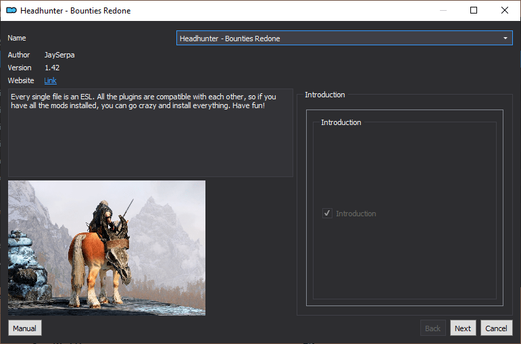Maximize the installer window

(474, 10)
